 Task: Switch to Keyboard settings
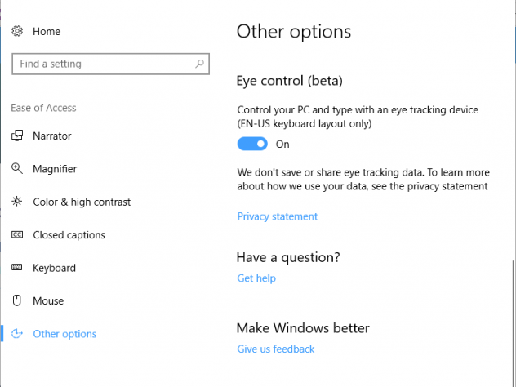point(54,268)
